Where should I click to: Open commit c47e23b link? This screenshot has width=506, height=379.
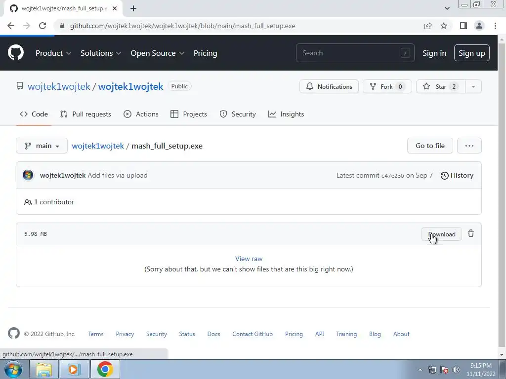coord(393,176)
